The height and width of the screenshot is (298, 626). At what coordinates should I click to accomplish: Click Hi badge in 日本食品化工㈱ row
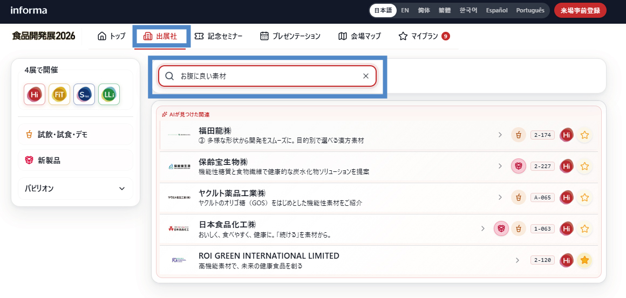click(566, 228)
